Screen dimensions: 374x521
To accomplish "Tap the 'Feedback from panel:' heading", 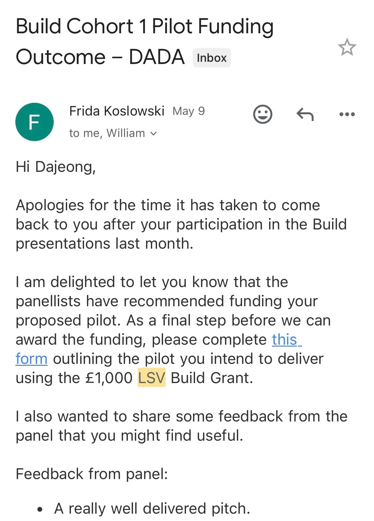I will point(92,474).
